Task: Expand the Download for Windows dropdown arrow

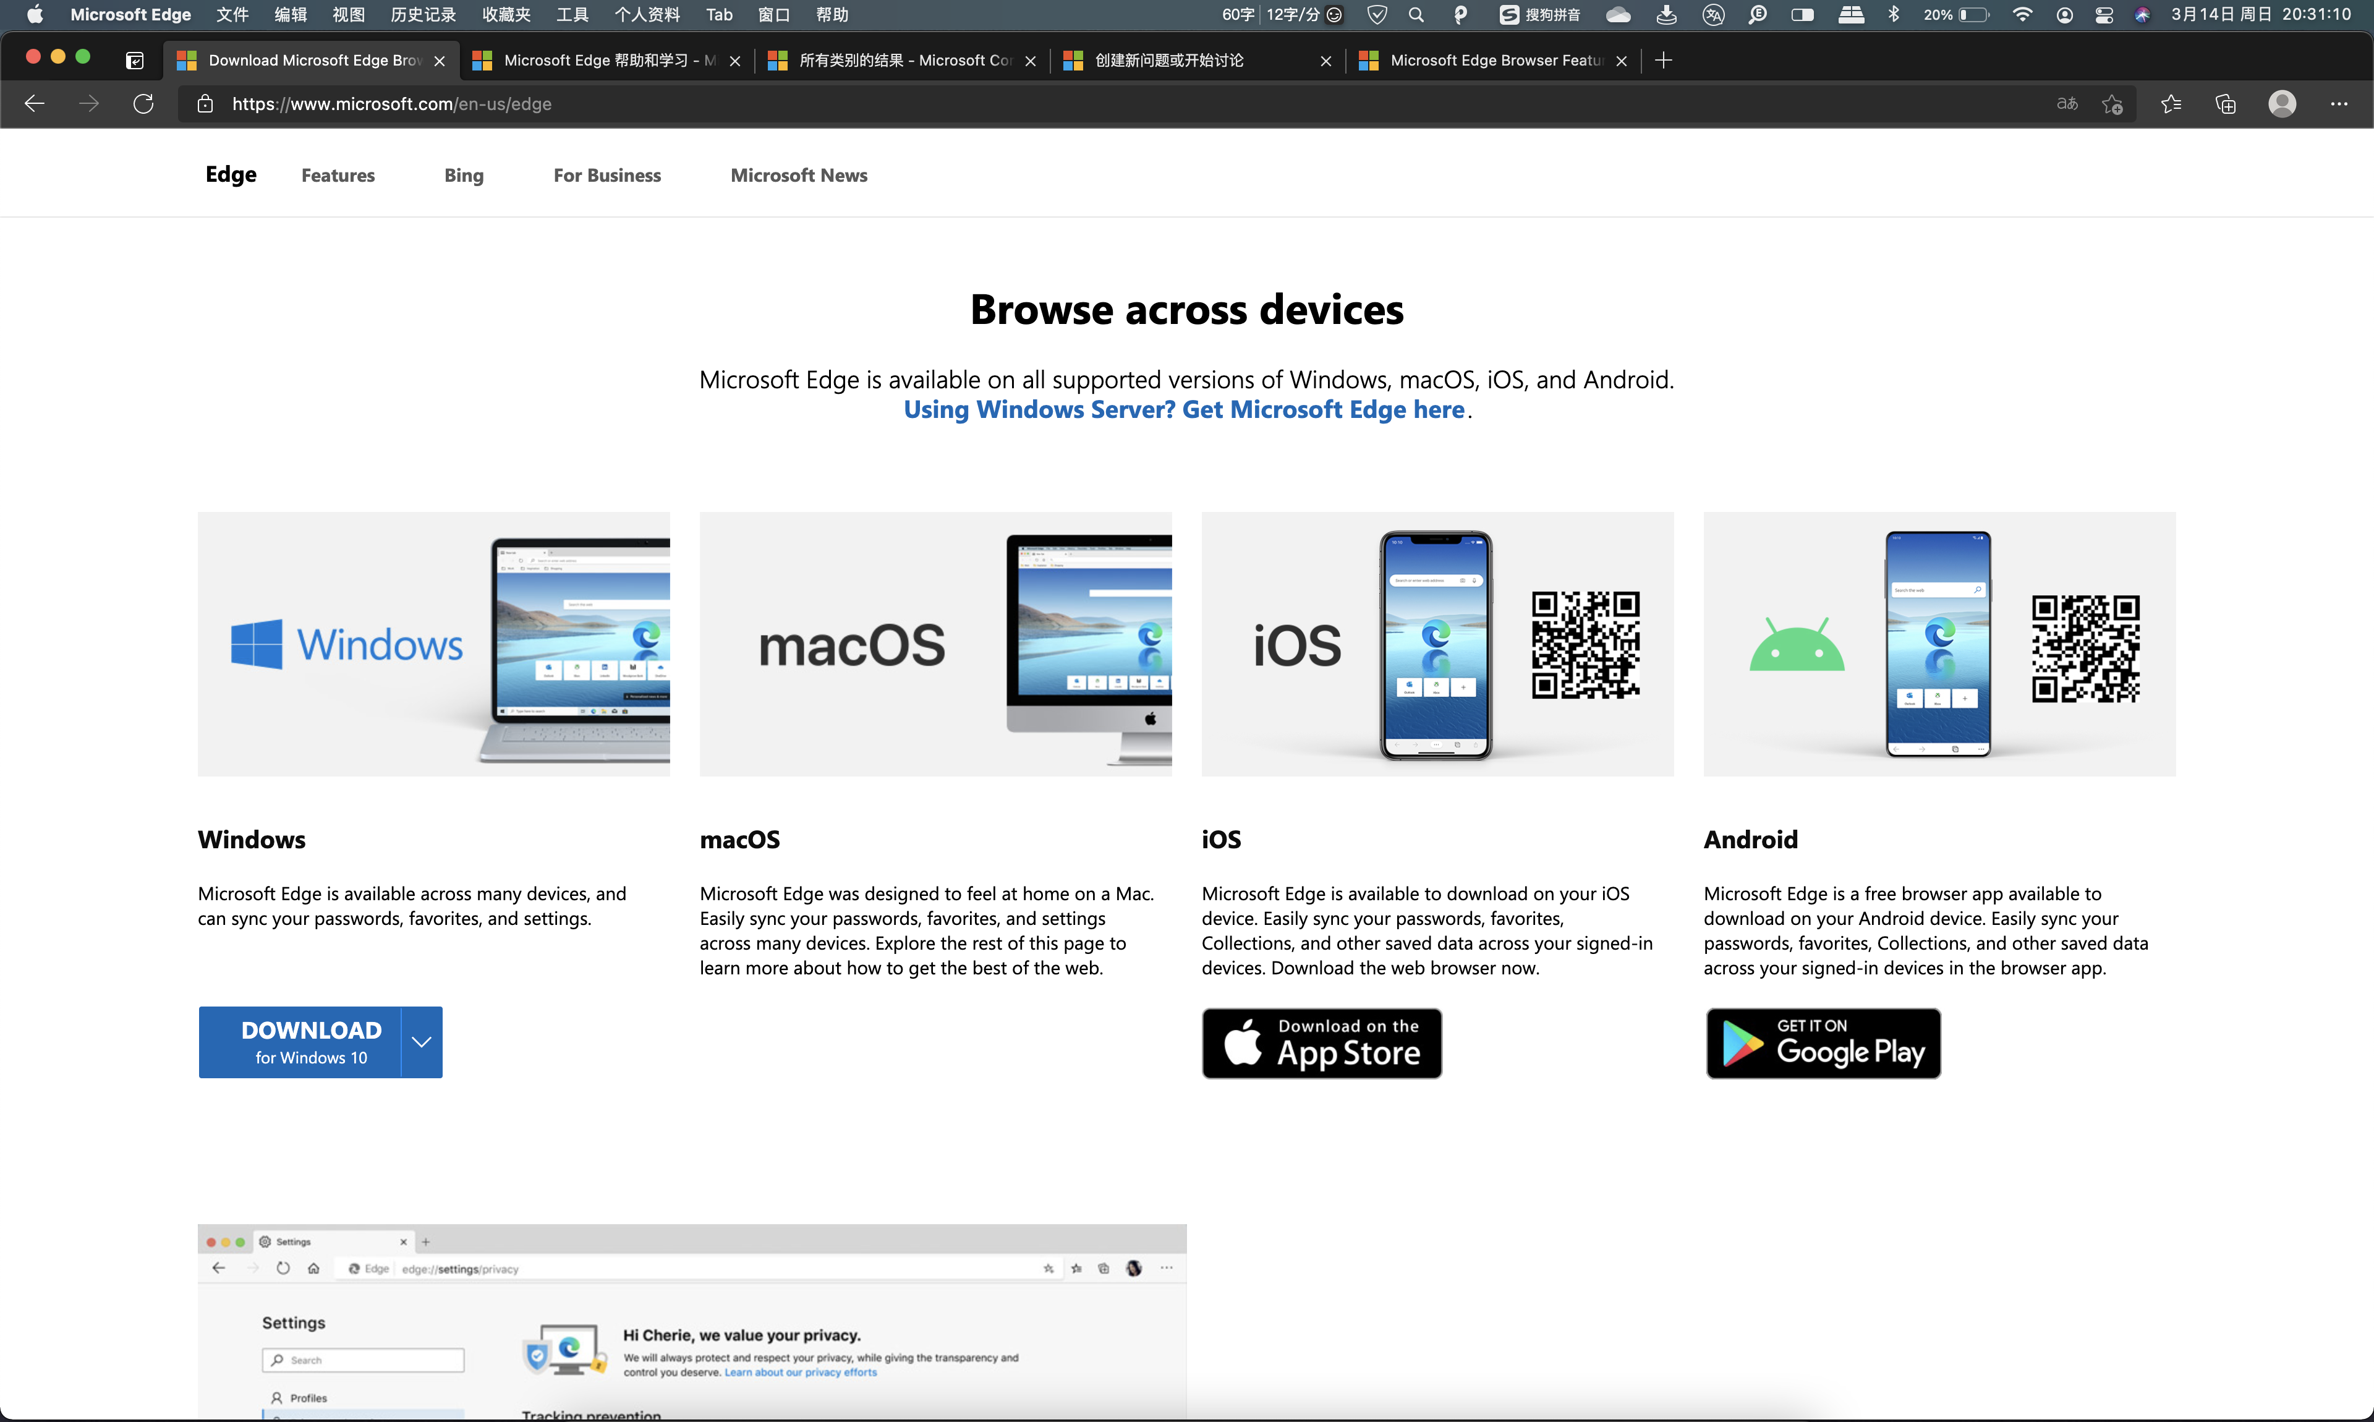Action: [422, 1042]
